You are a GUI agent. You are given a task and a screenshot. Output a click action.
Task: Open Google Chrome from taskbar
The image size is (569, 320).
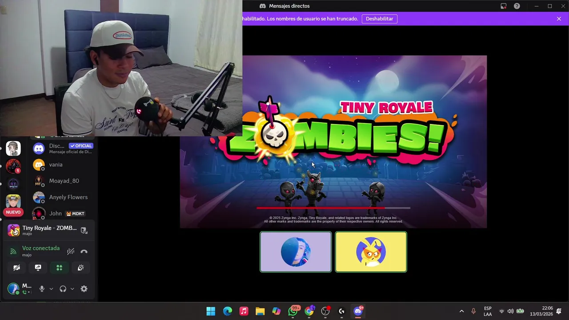[309, 311]
